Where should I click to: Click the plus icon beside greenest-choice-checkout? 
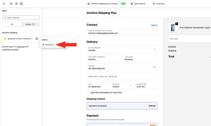(x=37, y=39)
